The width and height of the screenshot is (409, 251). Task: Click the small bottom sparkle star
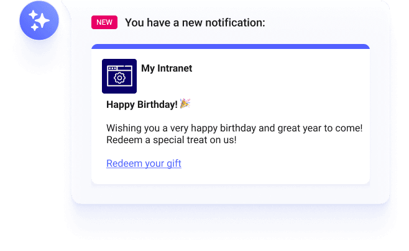pyautogui.click(x=34, y=27)
